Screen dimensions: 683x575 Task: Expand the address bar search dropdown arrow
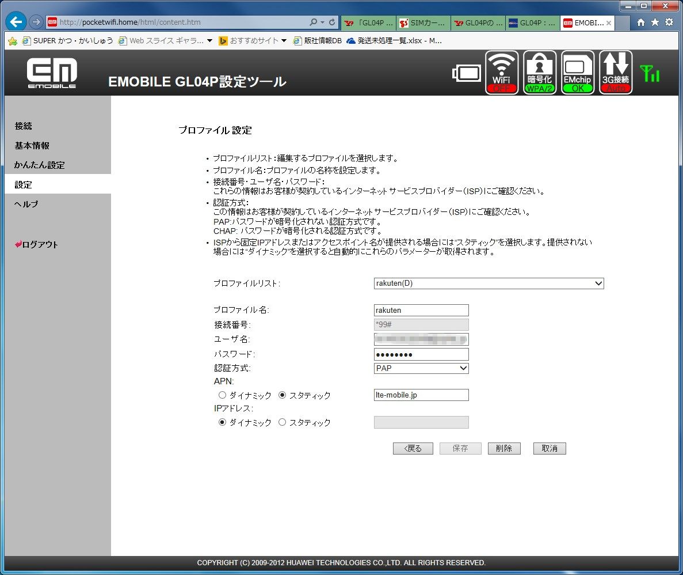click(322, 22)
